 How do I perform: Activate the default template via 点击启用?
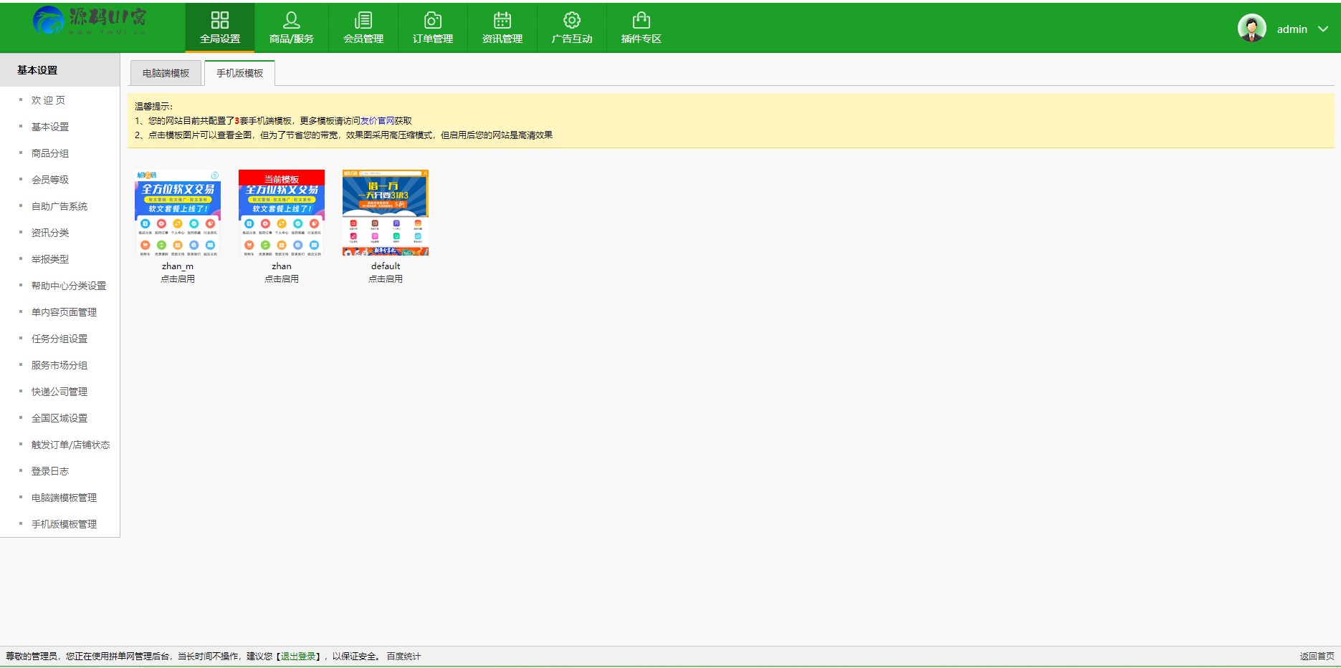click(x=386, y=279)
